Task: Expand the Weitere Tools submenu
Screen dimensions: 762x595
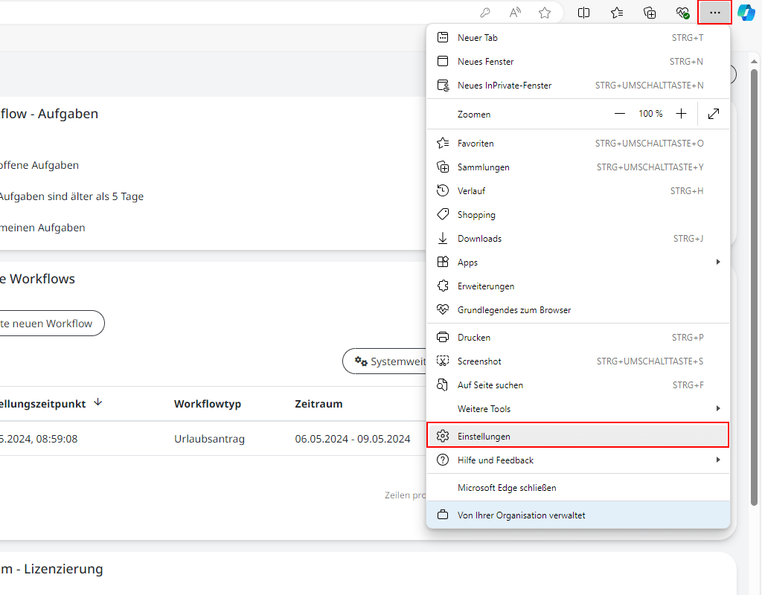Action: (x=577, y=409)
